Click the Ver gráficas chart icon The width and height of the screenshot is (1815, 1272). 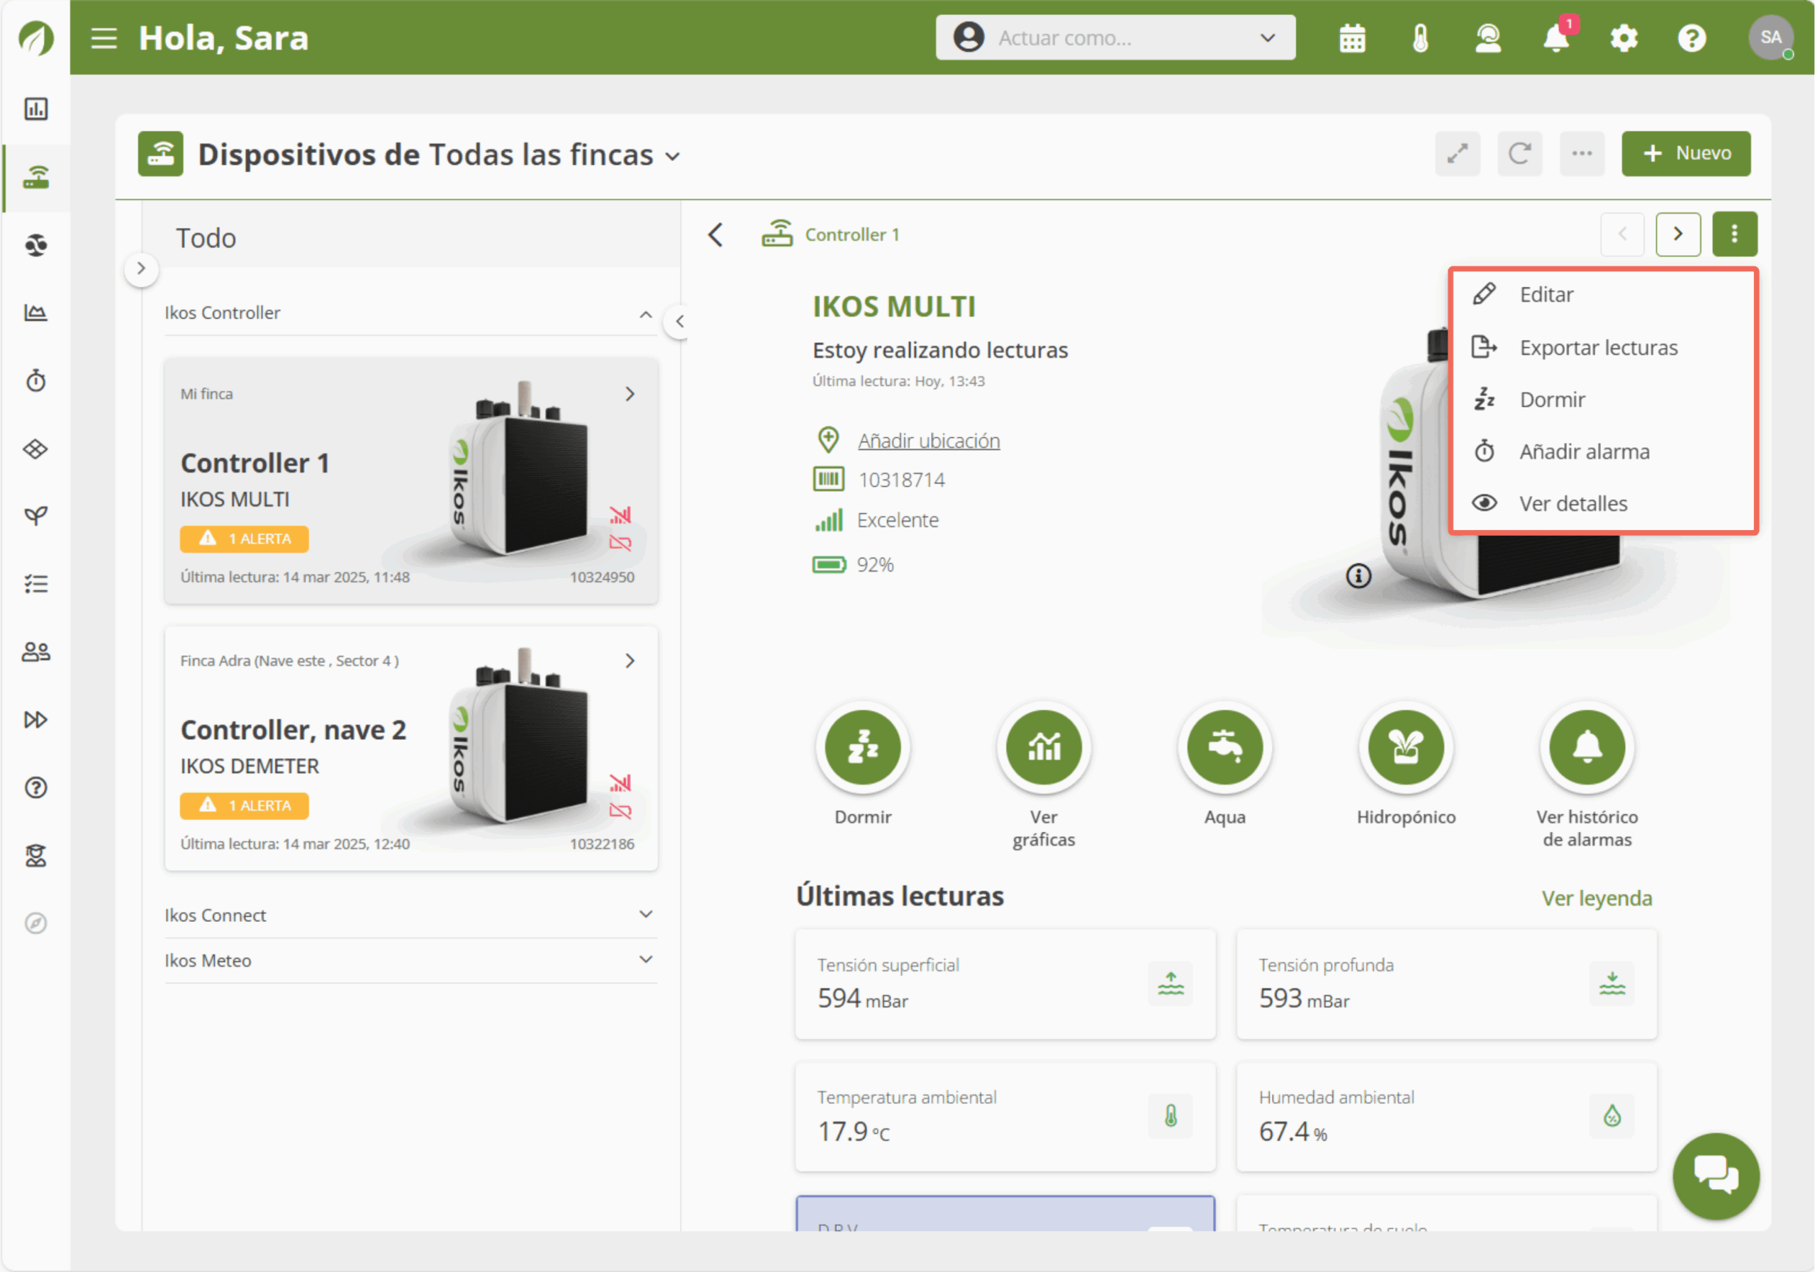(1043, 747)
